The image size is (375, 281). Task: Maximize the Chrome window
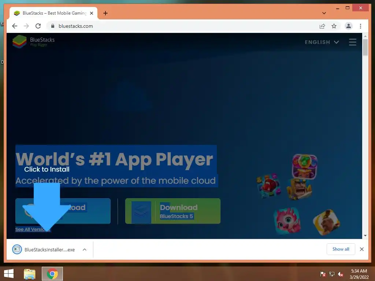click(x=348, y=8)
